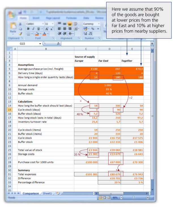The image size is (173, 208).
Task: Toggle Wrap Text button
Action: pyautogui.click(x=75, y=24)
